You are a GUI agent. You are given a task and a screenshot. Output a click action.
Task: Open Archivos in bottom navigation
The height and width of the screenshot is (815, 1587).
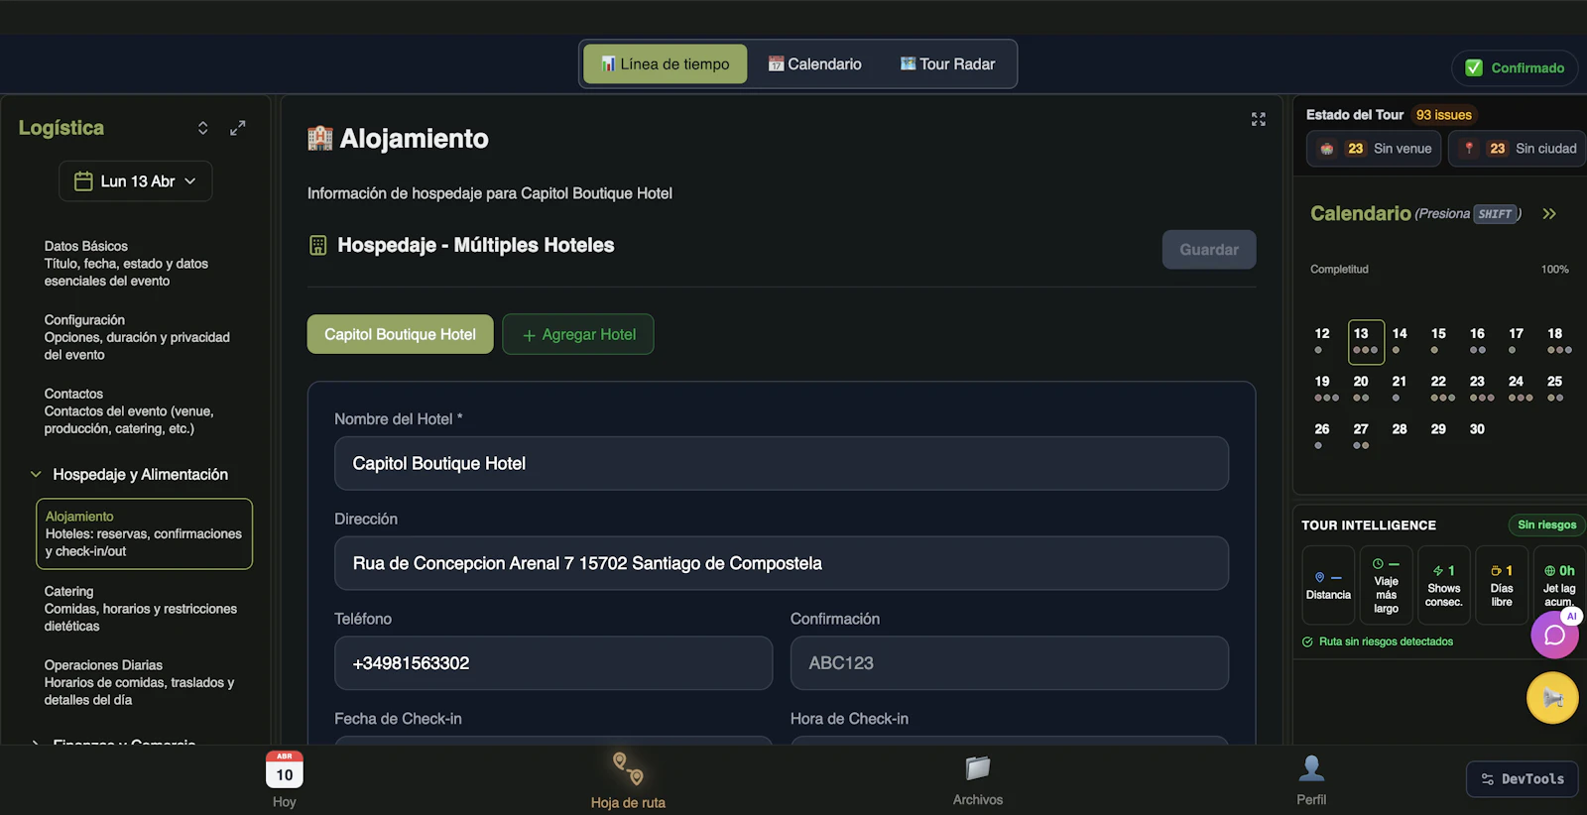pos(978,780)
